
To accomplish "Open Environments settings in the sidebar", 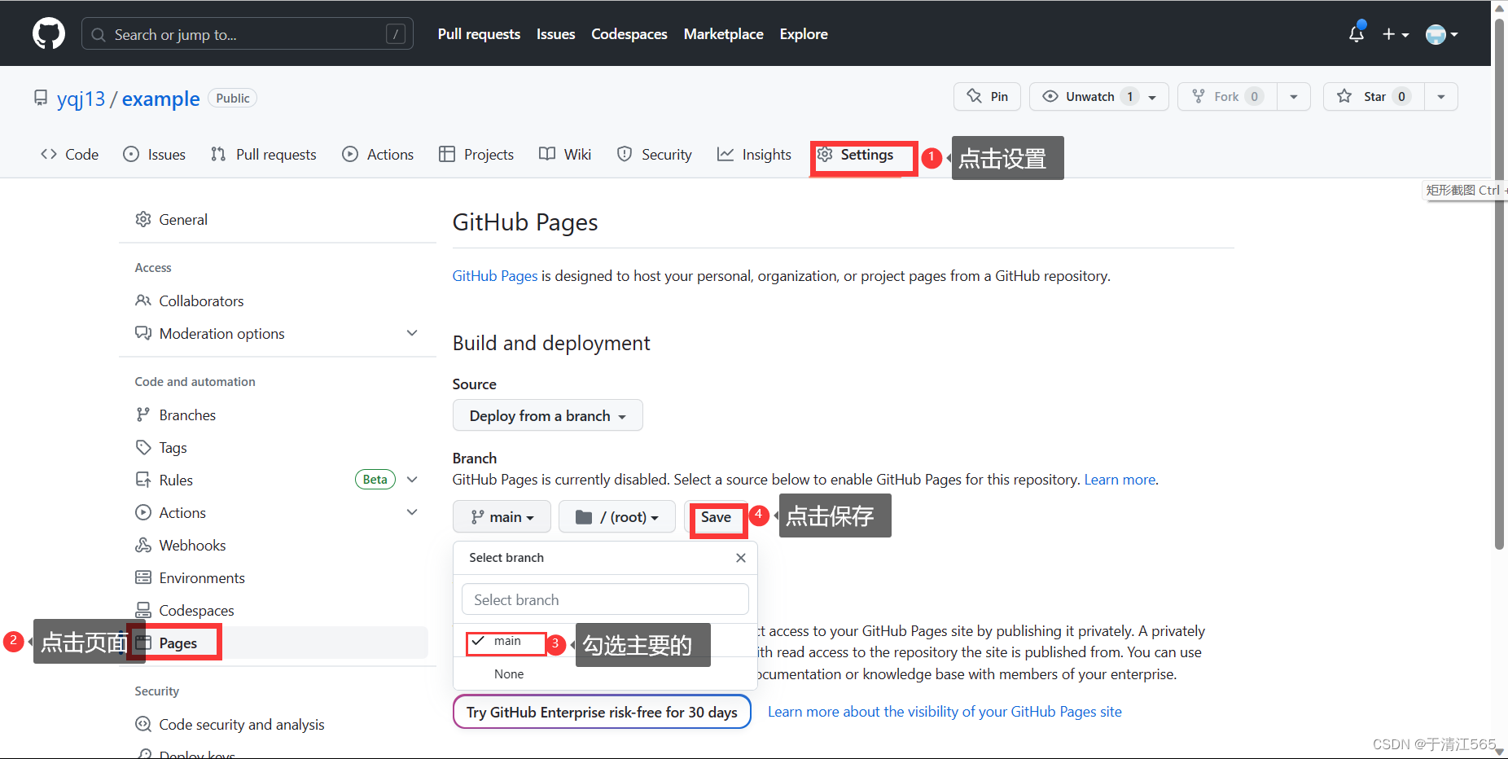I will point(277,578).
